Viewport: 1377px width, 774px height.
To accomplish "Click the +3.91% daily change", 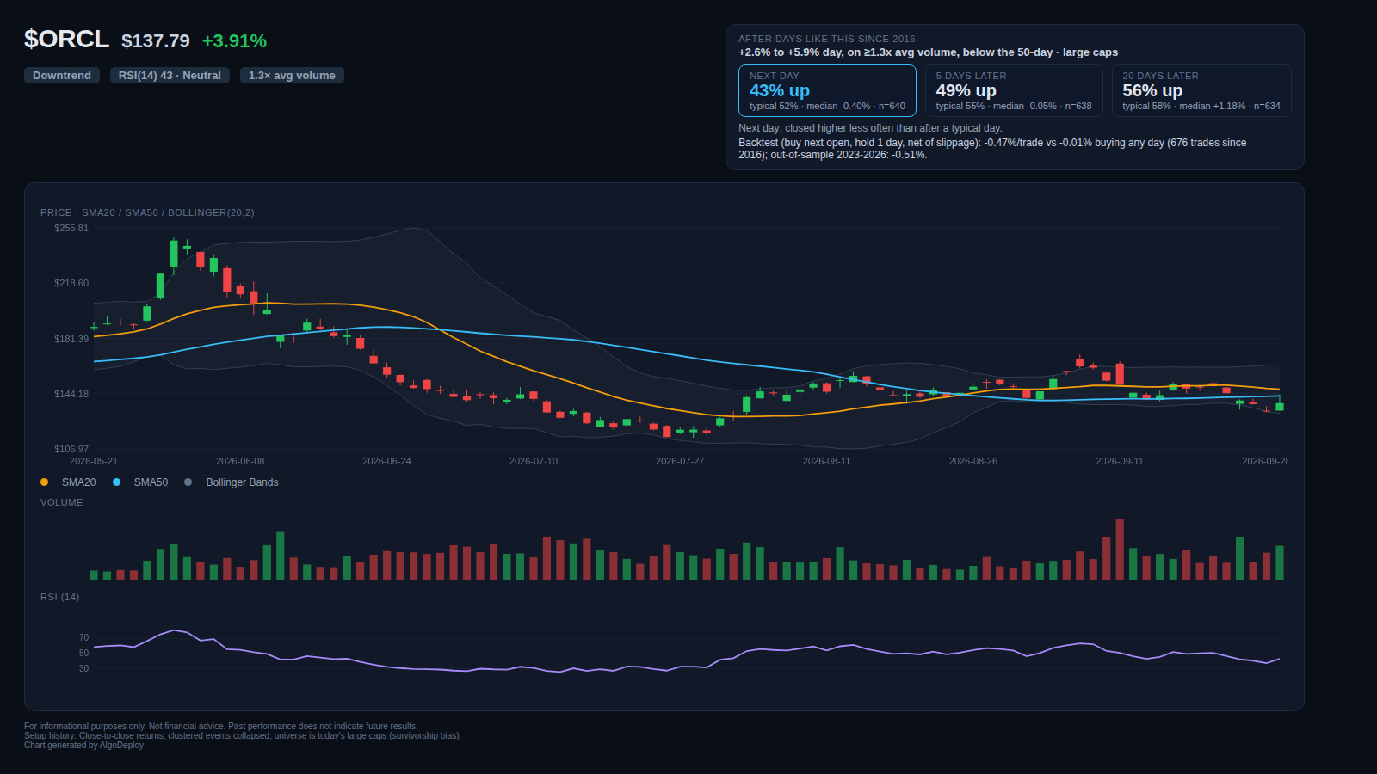I will coord(234,41).
